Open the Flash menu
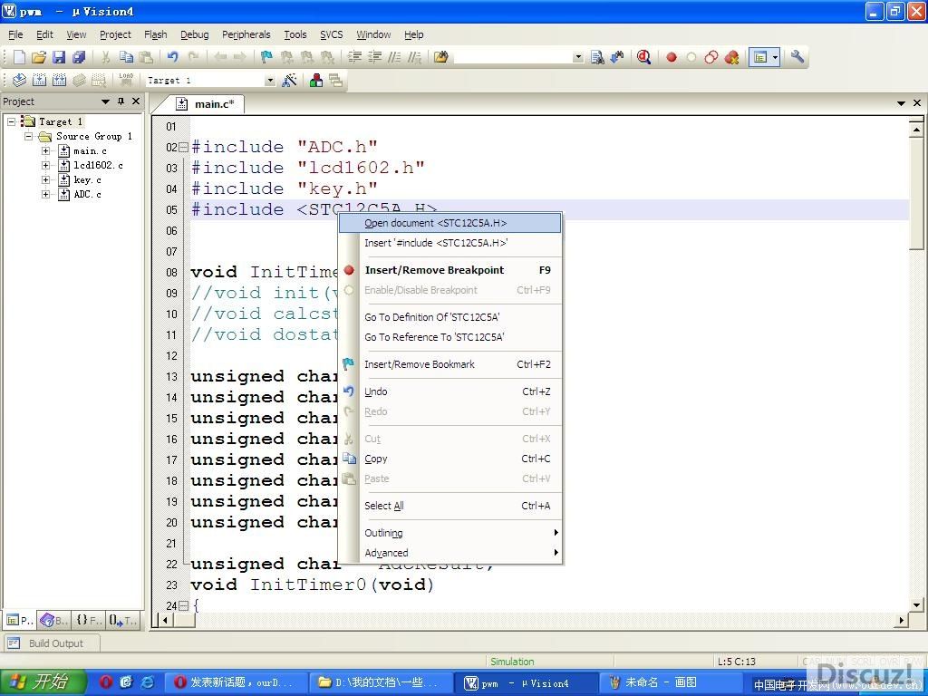 point(156,34)
